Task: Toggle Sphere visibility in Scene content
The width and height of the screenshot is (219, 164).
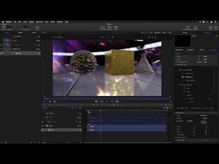Action: pos(212,98)
